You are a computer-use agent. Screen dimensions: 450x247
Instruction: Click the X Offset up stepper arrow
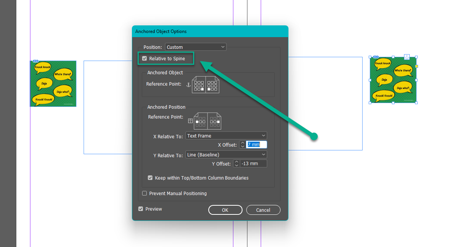tap(242, 143)
